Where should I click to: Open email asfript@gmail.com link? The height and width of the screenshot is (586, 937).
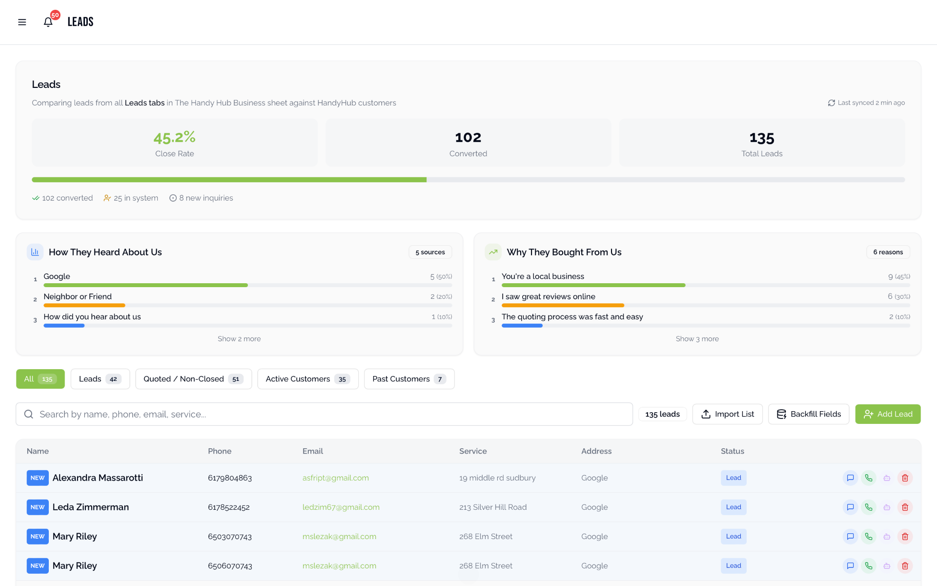click(336, 478)
